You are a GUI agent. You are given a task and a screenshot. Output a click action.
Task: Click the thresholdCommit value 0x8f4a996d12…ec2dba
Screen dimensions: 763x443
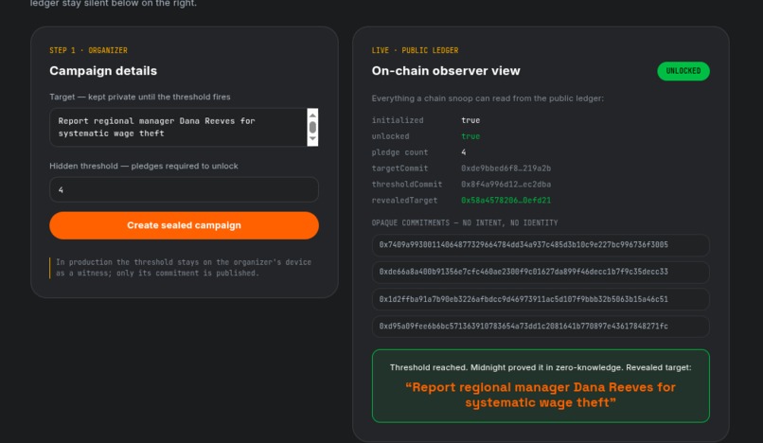(x=506, y=184)
